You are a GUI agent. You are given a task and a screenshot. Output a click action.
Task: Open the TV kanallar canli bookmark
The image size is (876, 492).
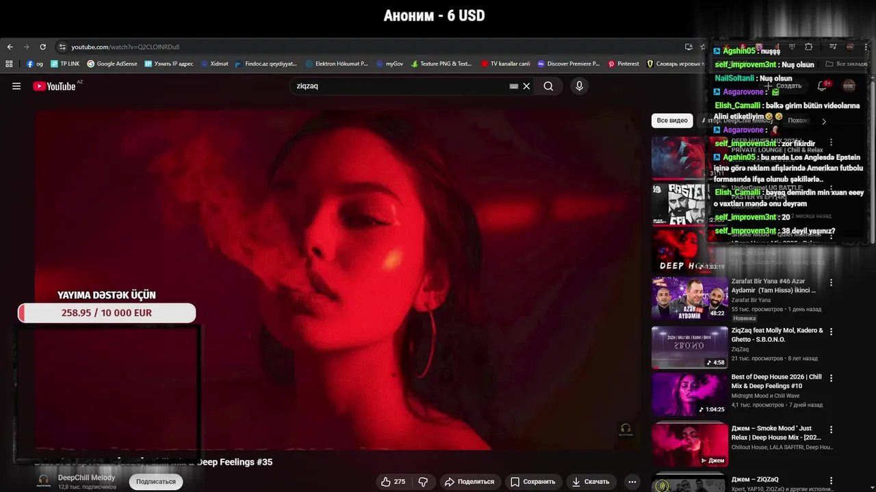[x=506, y=64]
